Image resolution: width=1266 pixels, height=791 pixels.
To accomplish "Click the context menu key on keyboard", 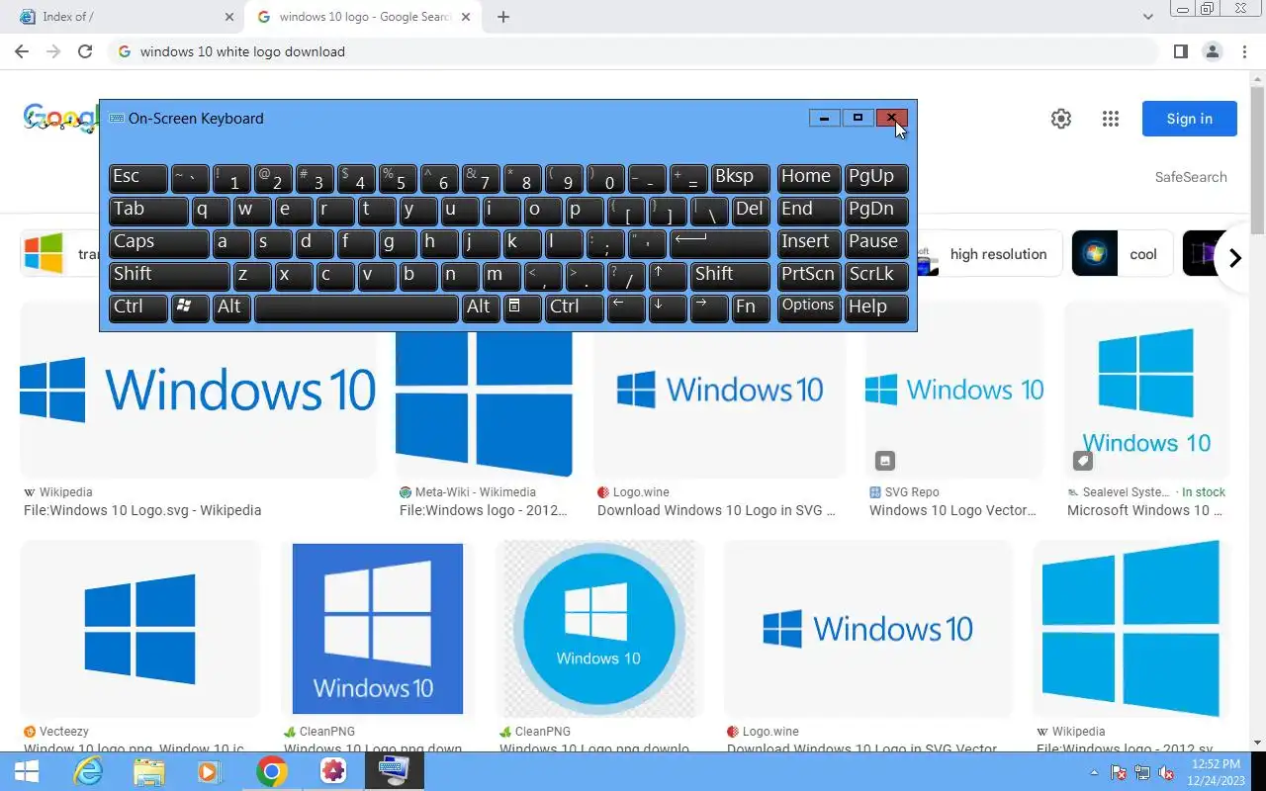I will (x=522, y=308).
